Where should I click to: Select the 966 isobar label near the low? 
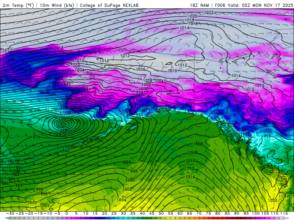(63, 131)
